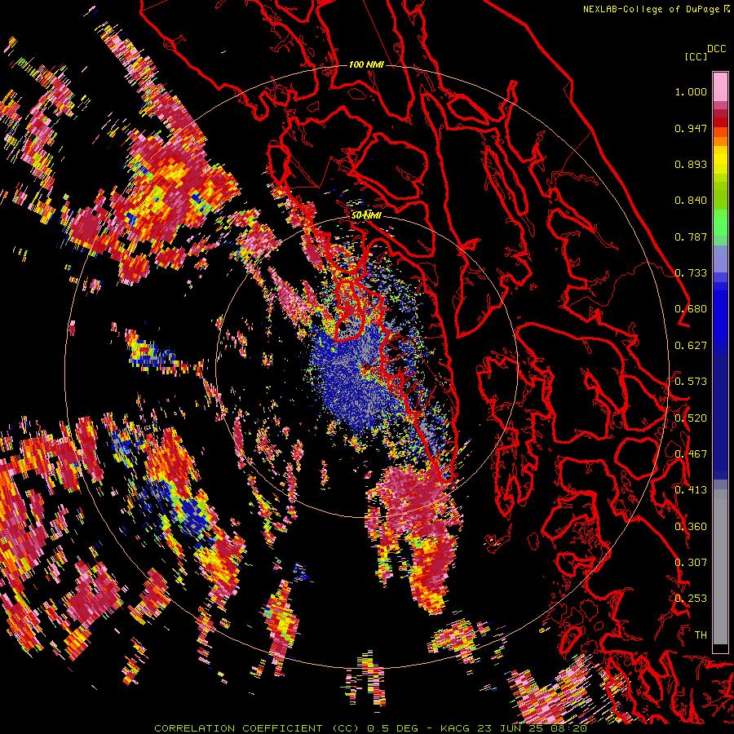734x734 pixels.
Task: Click the 1.000 value on the color scale
Action: click(691, 91)
